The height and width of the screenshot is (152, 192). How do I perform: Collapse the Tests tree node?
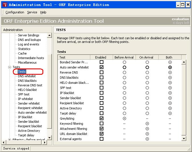[x=10, y=67]
